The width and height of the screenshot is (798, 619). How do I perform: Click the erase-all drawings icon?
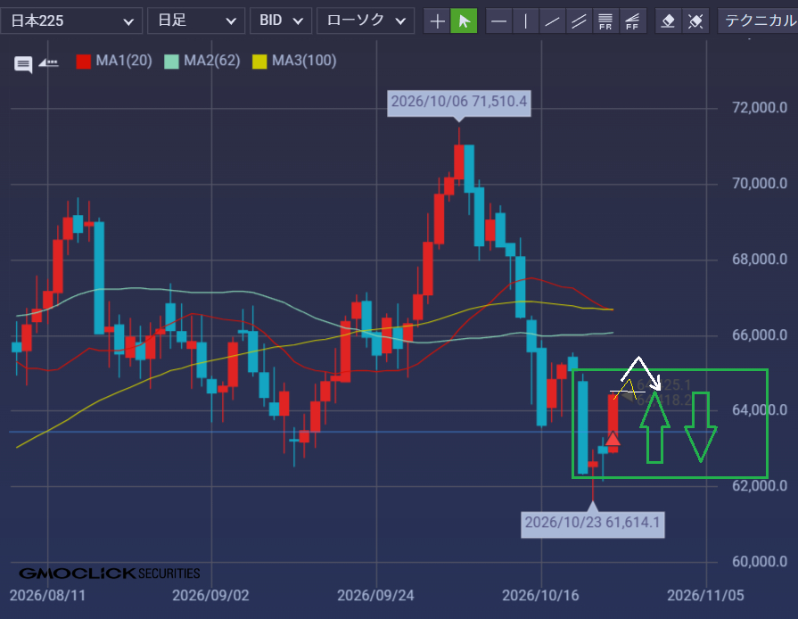coord(695,21)
